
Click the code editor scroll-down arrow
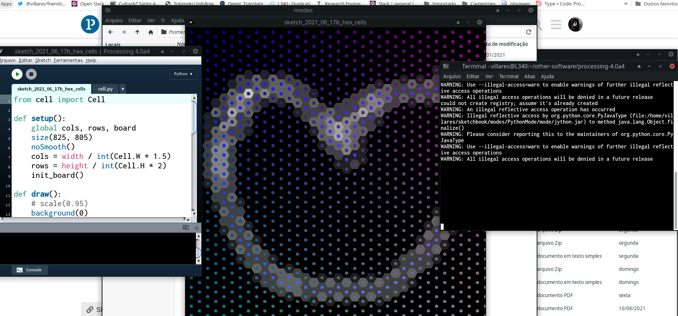tap(194, 214)
